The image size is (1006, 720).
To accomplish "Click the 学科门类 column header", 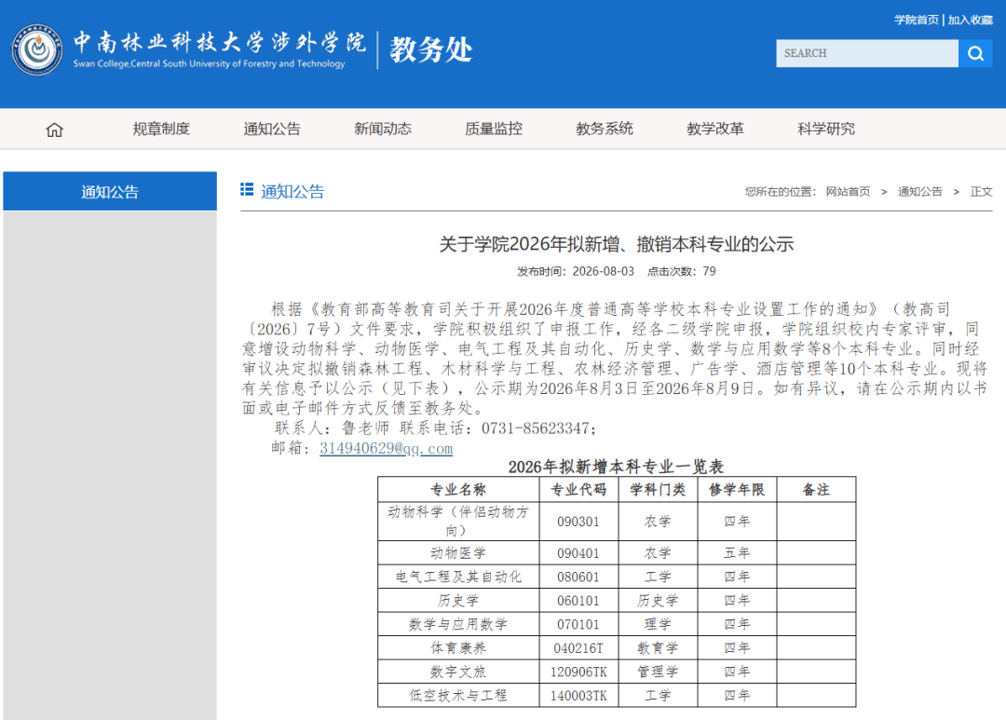I will (658, 490).
